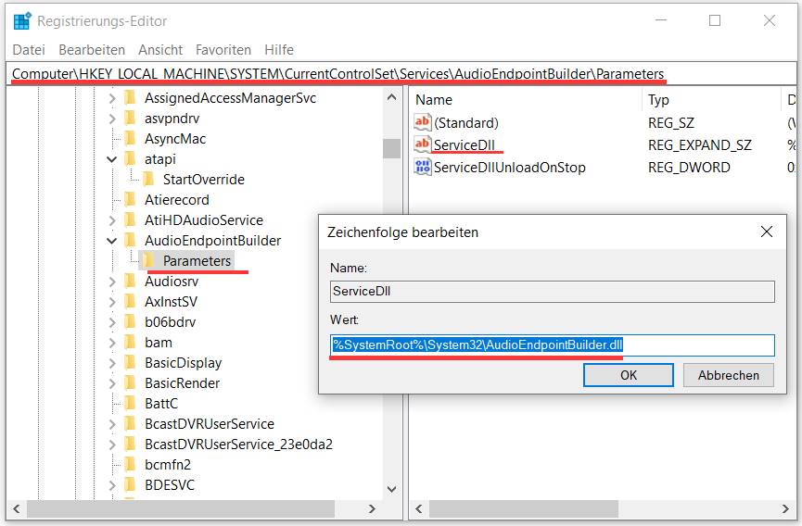This screenshot has height=526, width=802.
Task: Select the Parameters folder icon in tree
Action: pyautogui.click(x=149, y=261)
